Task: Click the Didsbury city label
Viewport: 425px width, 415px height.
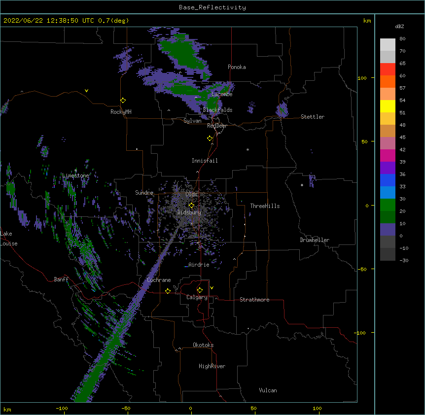Action: pos(189,212)
